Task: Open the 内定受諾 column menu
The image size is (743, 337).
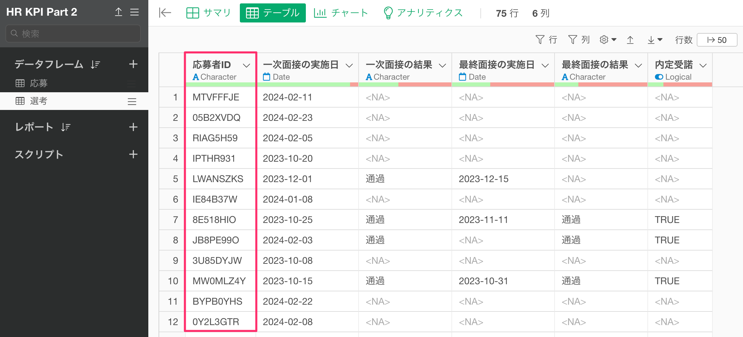Action: point(703,65)
